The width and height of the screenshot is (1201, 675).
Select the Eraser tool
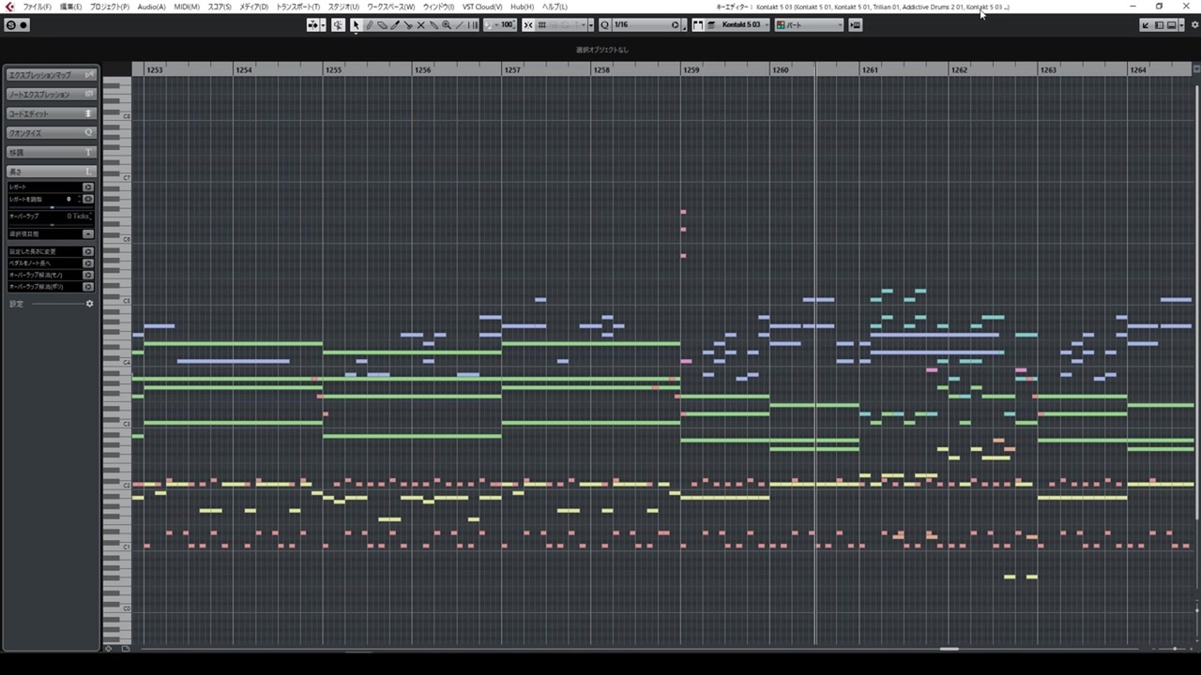(x=382, y=25)
